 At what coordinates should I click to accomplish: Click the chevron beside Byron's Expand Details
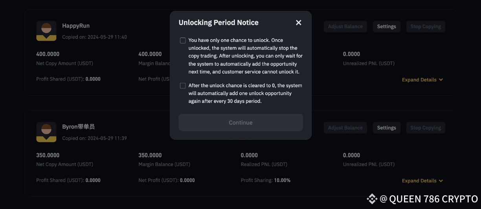pyautogui.click(x=441, y=181)
